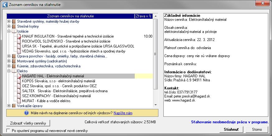Viewport: 272px width, 136px height.
Task: Expand the Montované systémy category
Action: (x=9, y=61)
